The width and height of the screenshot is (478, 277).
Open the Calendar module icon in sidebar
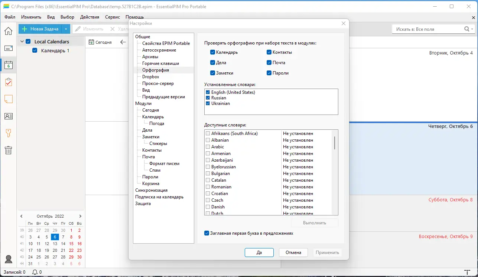(x=8, y=65)
